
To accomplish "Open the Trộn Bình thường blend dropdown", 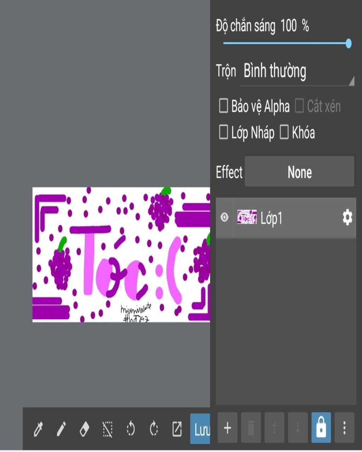I will tap(297, 72).
